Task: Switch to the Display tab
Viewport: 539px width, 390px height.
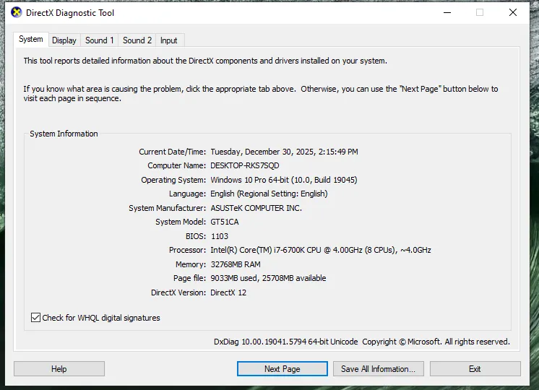Action: (x=64, y=40)
